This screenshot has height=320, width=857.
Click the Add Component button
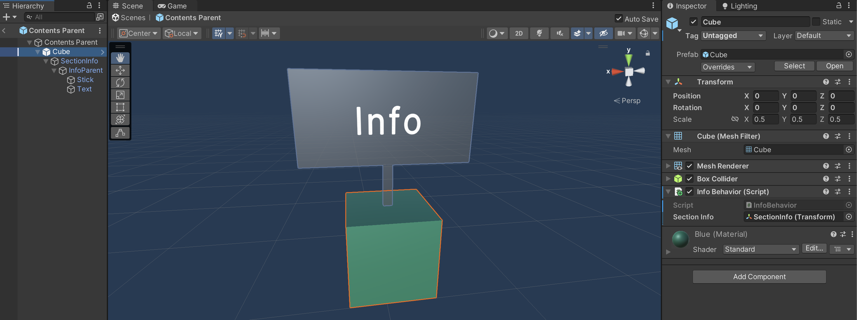[759, 276]
